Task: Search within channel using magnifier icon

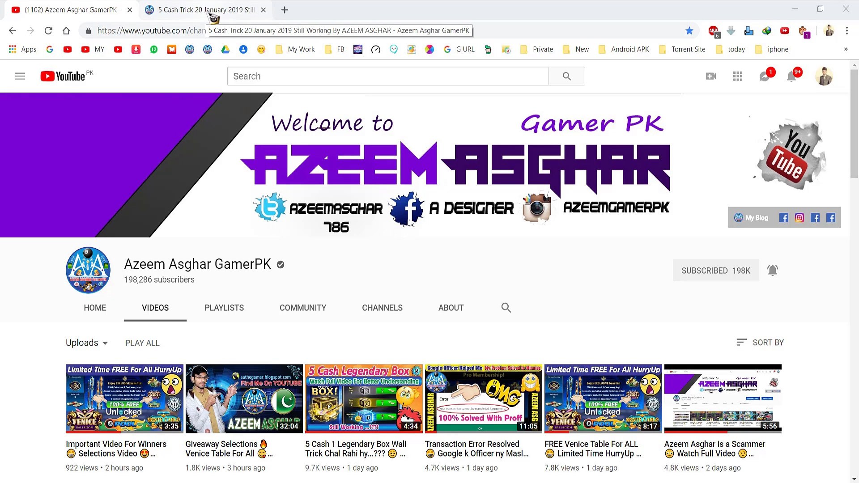Action: coord(506,308)
